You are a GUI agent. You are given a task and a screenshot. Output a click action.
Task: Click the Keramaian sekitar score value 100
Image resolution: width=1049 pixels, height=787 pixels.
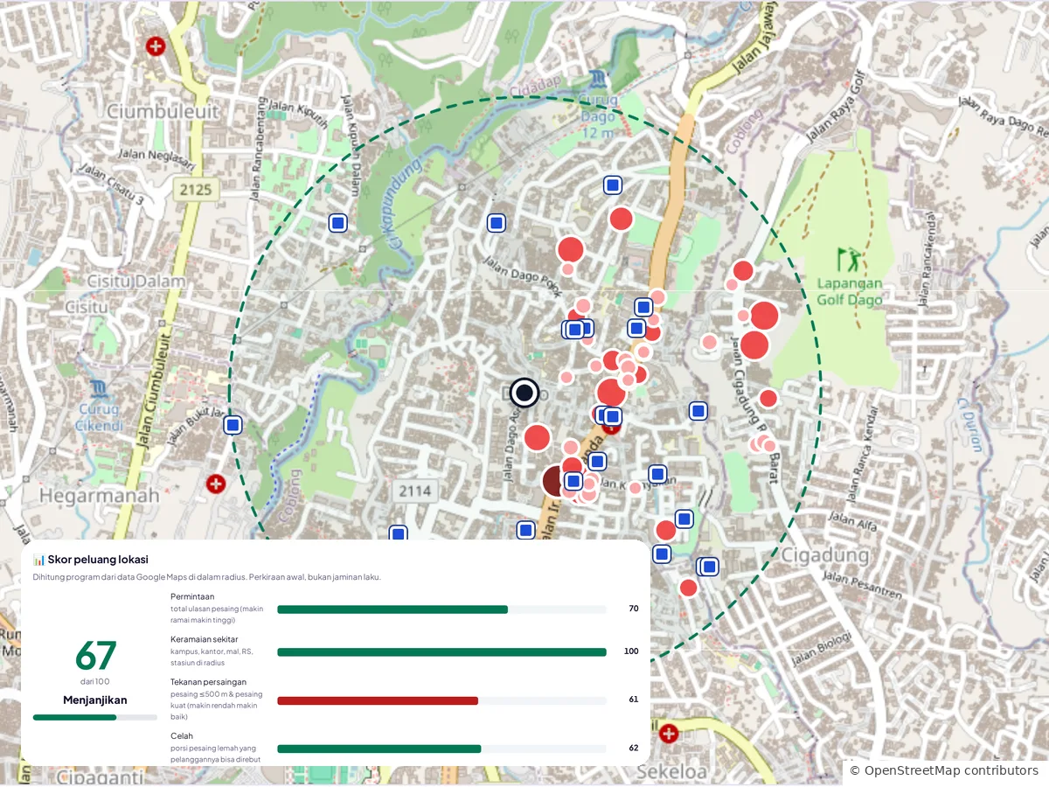click(x=631, y=651)
